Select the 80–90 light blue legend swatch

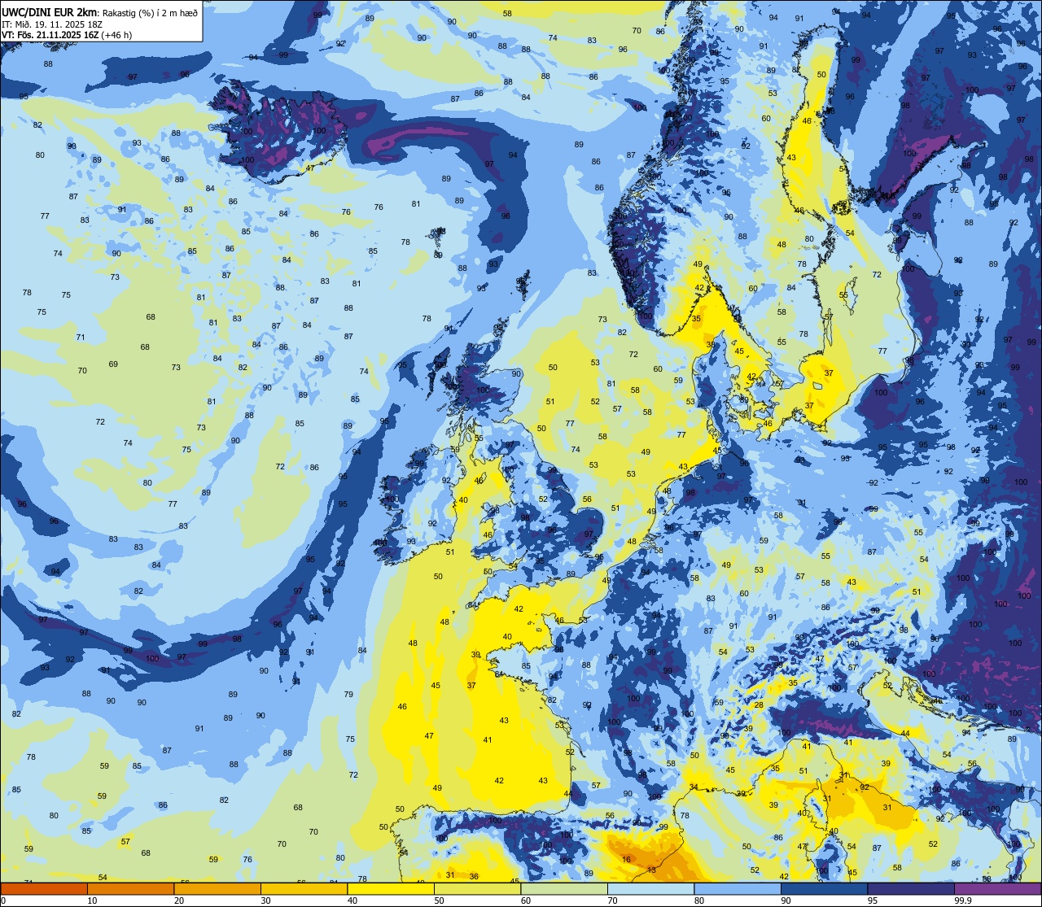pyautogui.click(x=738, y=888)
